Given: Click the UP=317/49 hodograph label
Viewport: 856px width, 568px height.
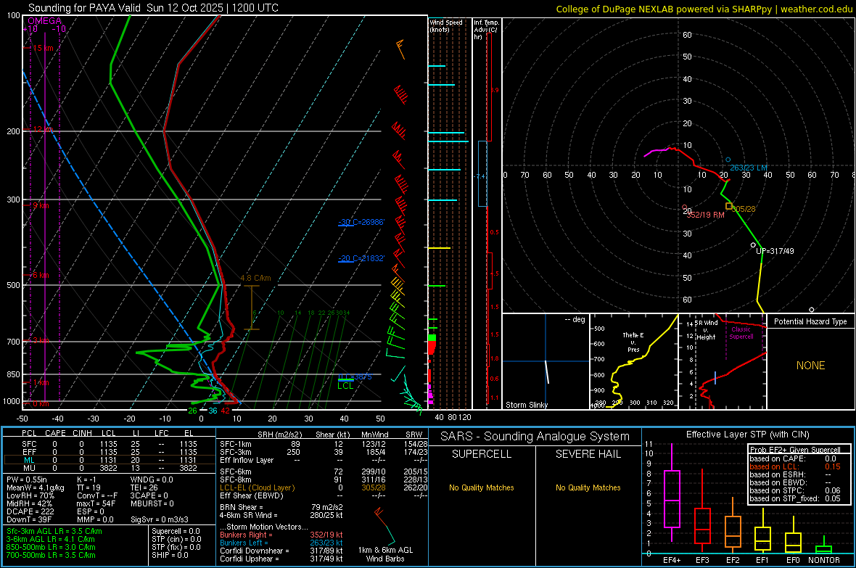Looking at the screenshot, I should (x=775, y=251).
